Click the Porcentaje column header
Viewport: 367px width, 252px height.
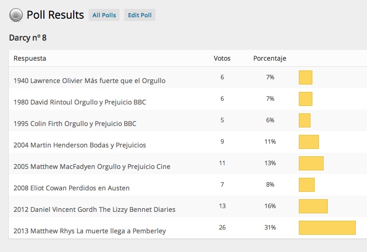(269, 58)
